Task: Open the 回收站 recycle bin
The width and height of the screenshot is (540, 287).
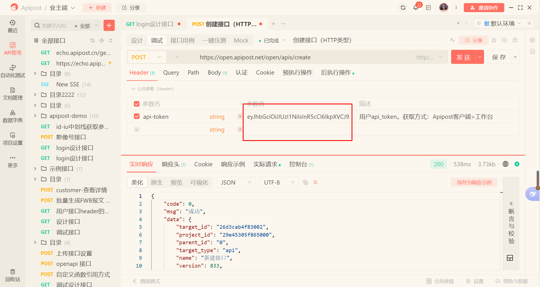Action: click(12, 275)
